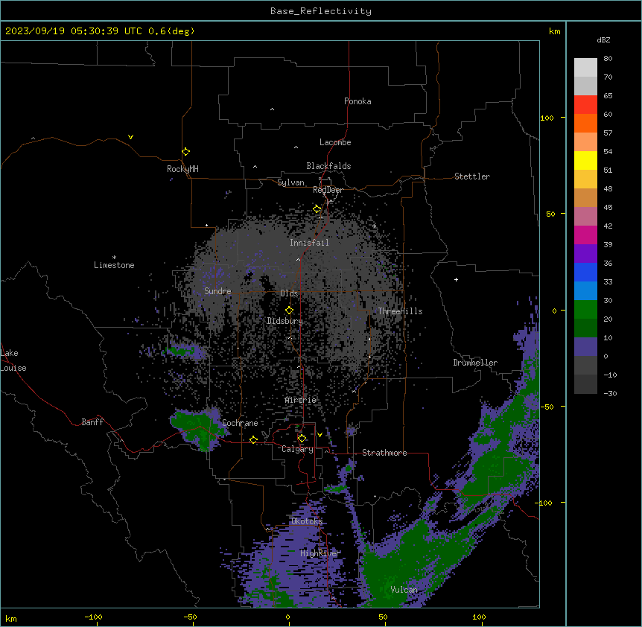The width and height of the screenshot is (642, 627).
Task: Click the Banff label
Action: pyautogui.click(x=92, y=422)
